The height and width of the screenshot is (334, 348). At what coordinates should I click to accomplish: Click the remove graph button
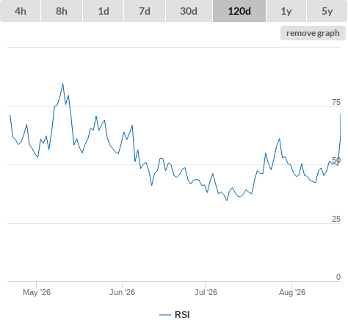313,33
